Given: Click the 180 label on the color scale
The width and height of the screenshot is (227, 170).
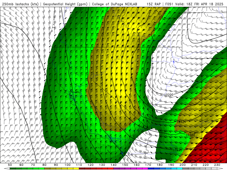Looking at the screenshot, I should pyautogui.click(x=159, y=165).
